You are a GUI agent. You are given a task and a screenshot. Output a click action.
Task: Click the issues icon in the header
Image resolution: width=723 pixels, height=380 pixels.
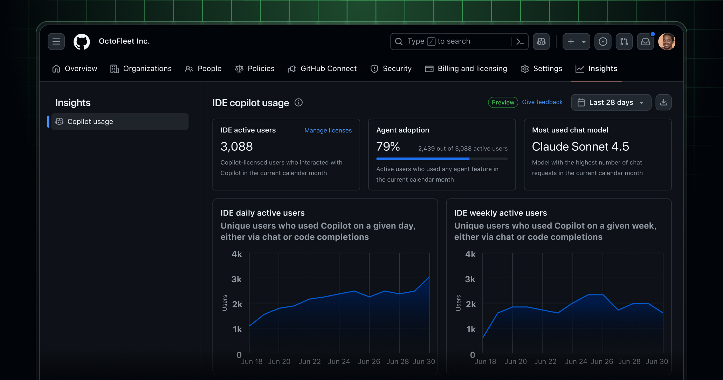(x=603, y=41)
